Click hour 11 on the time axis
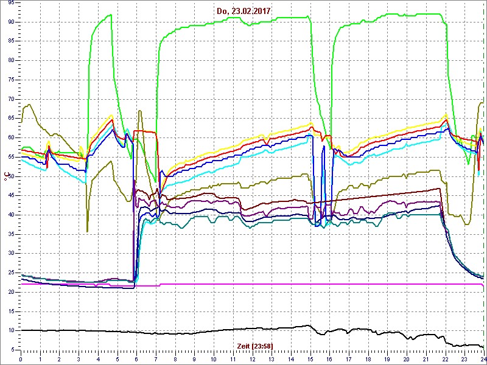The image size is (487, 365). (233, 360)
